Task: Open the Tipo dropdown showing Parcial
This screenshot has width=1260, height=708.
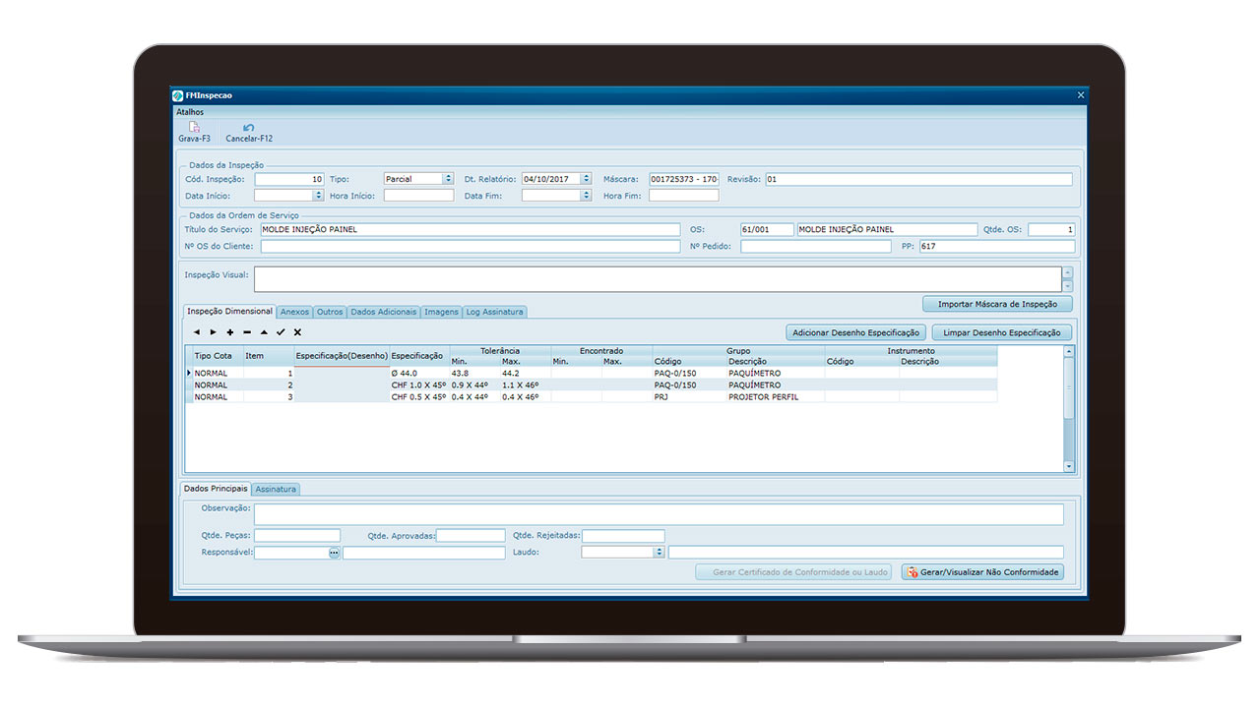Action: tap(448, 179)
